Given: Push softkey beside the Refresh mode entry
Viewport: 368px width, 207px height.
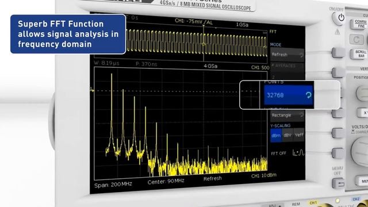Looking at the screenshot, I should click(x=338, y=53).
